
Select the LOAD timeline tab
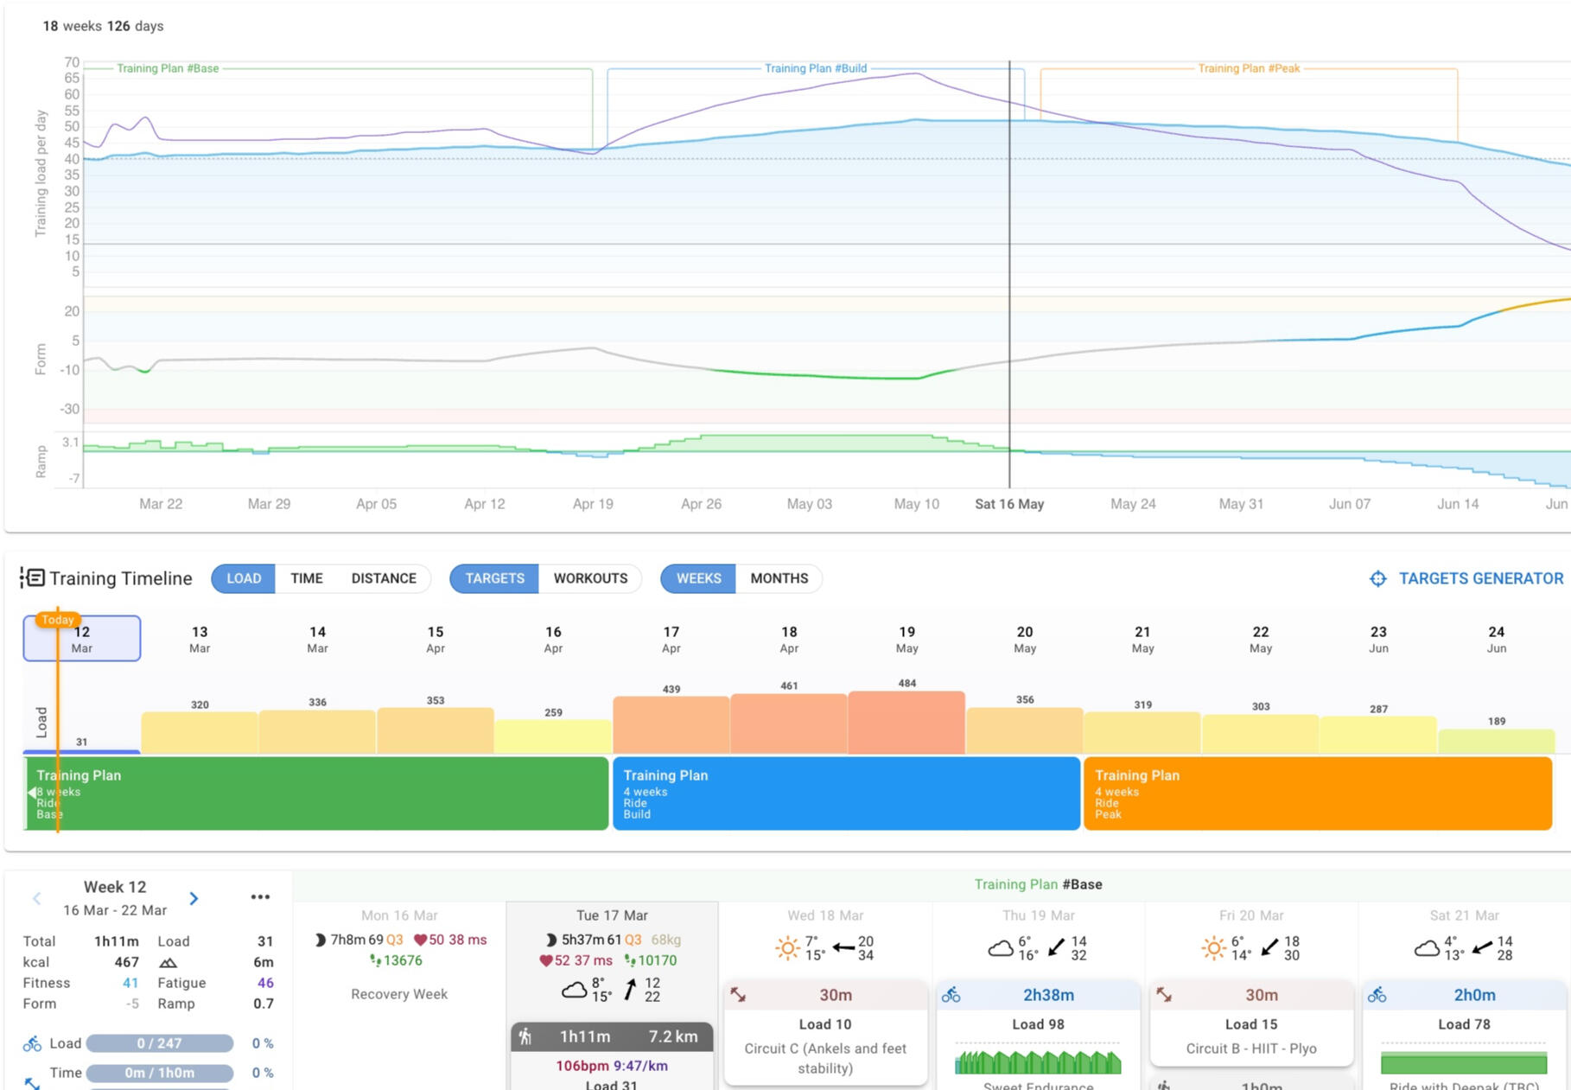pyautogui.click(x=244, y=578)
